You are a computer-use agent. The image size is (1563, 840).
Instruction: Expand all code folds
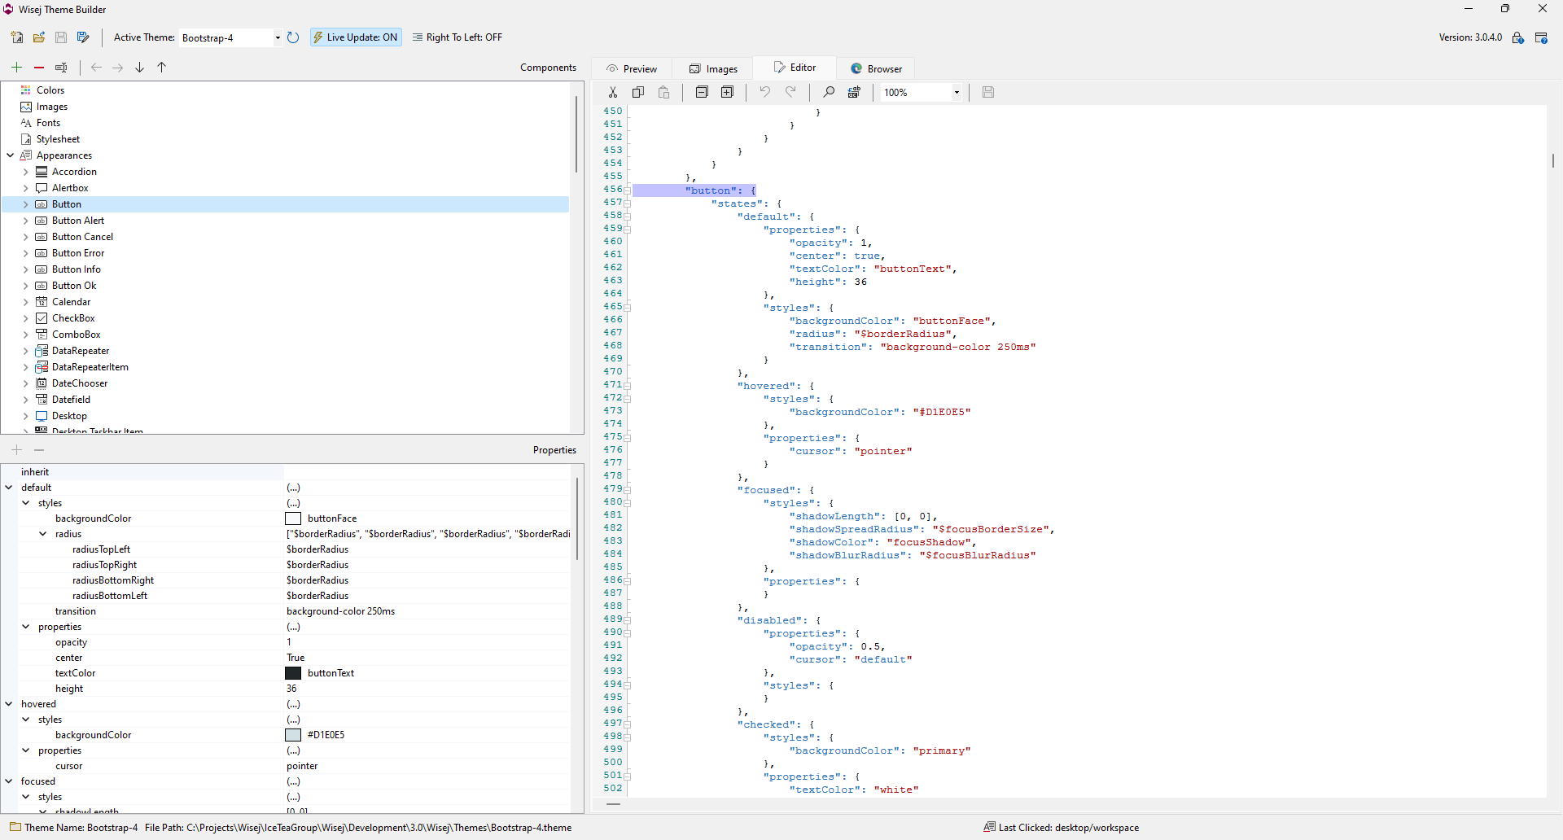[x=728, y=92]
